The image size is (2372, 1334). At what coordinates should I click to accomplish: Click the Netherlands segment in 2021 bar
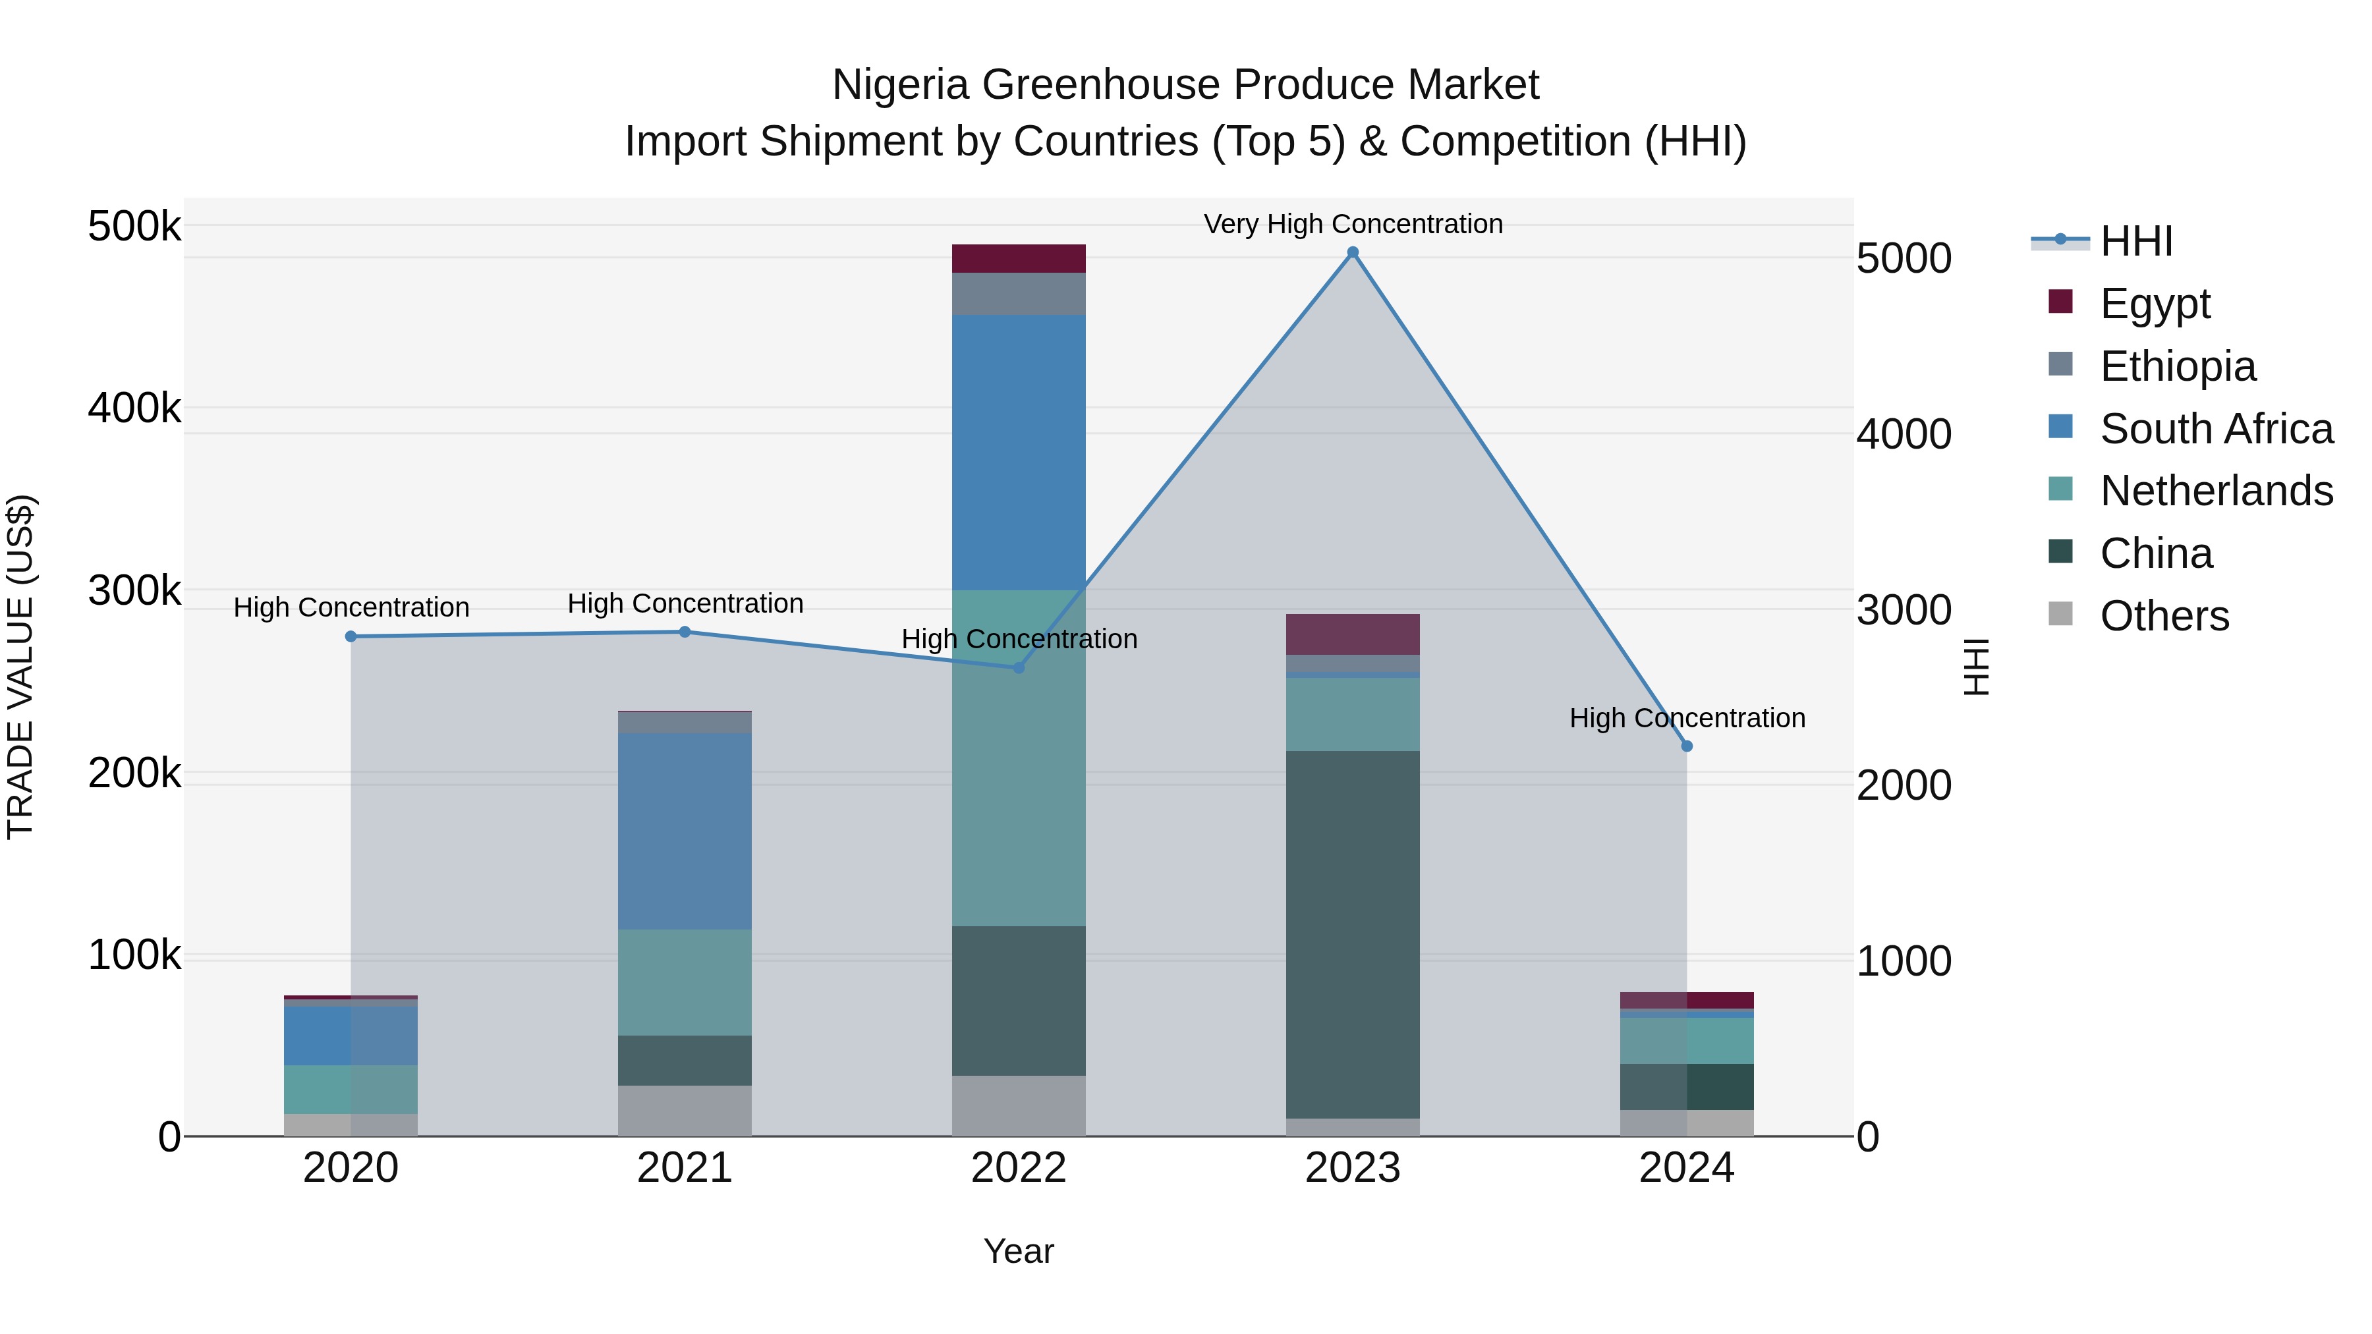[x=685, y=982]
